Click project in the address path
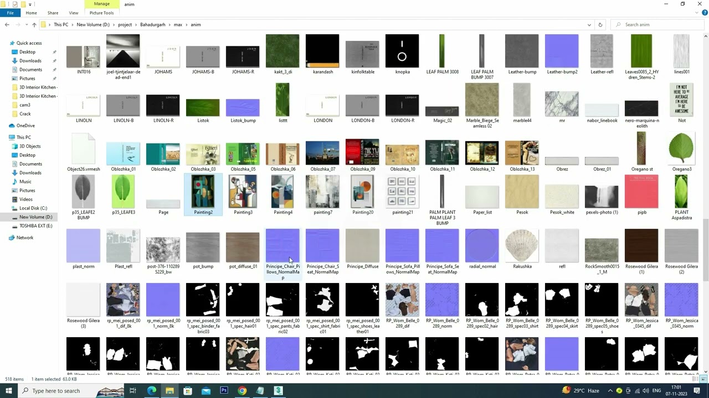 pyautogui.click(x=125, y=25)
